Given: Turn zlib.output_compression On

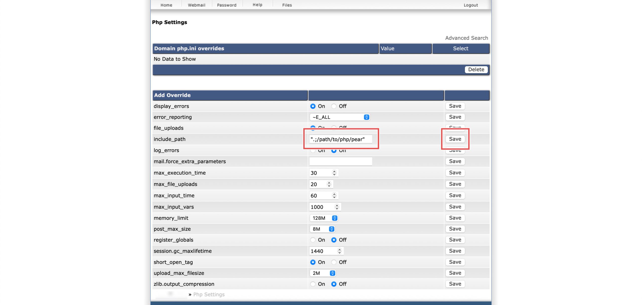Looking at the screenshot, I should click(313, 284).
